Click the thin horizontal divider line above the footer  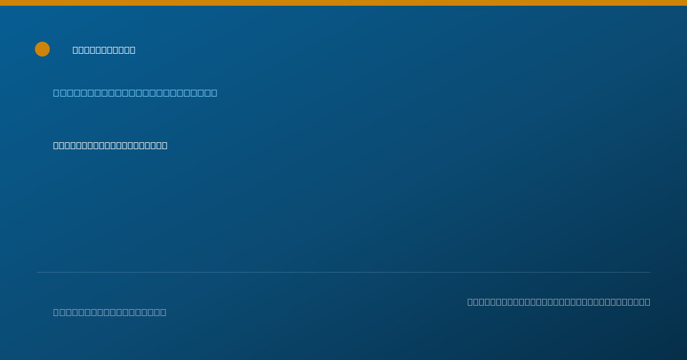click(x=343, y=272)
